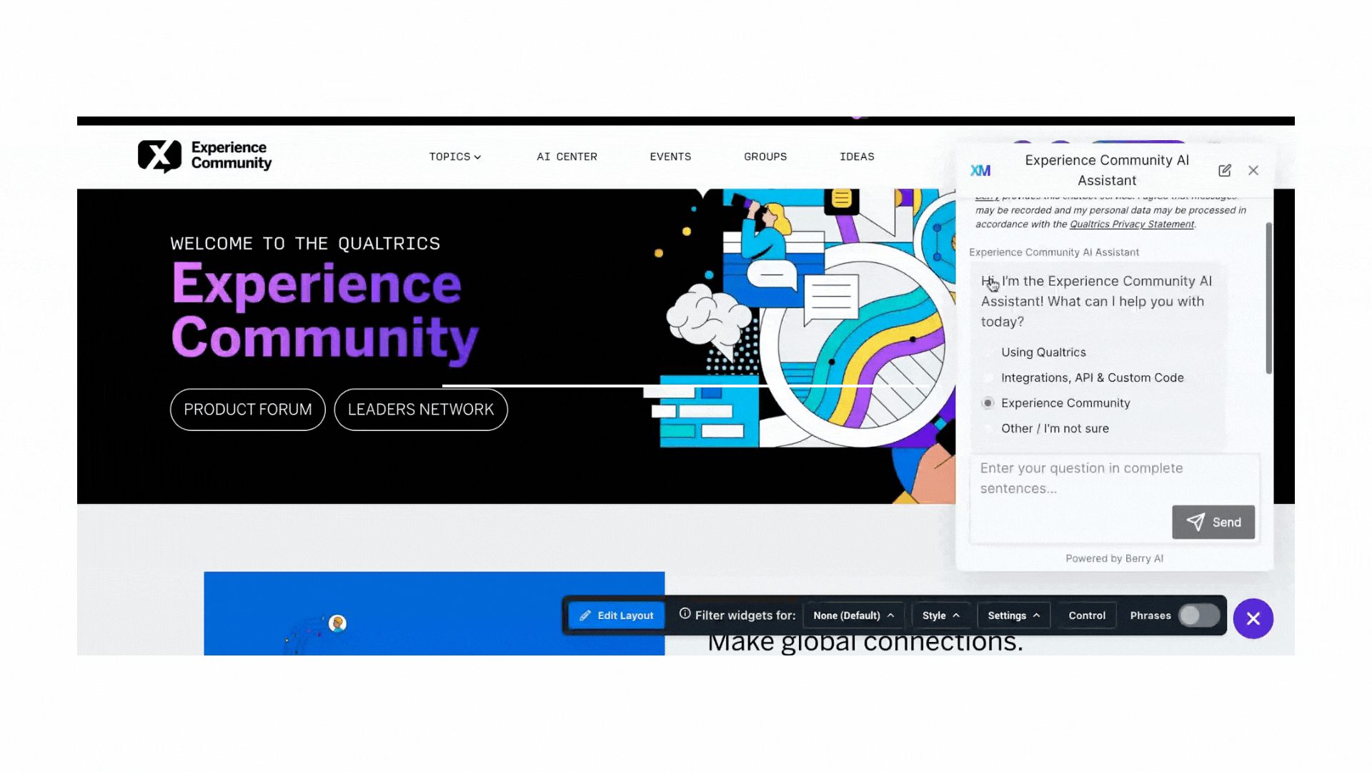Close the AI Assistant panel
This screenshot has height=772, width=1372.
click(x=1253, y=170)
